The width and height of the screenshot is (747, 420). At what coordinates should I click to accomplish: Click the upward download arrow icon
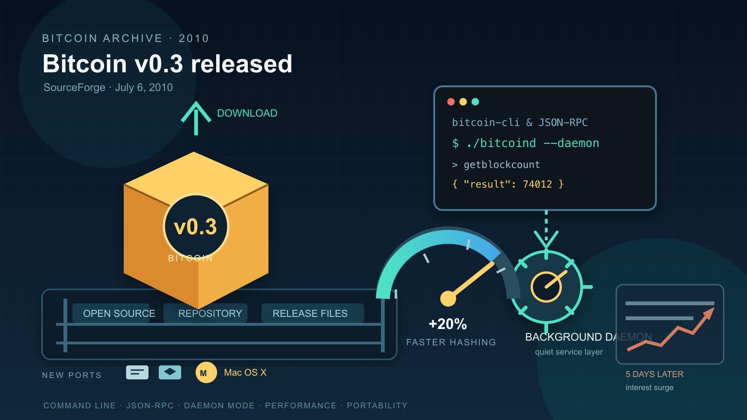click(x=196, y=118)
